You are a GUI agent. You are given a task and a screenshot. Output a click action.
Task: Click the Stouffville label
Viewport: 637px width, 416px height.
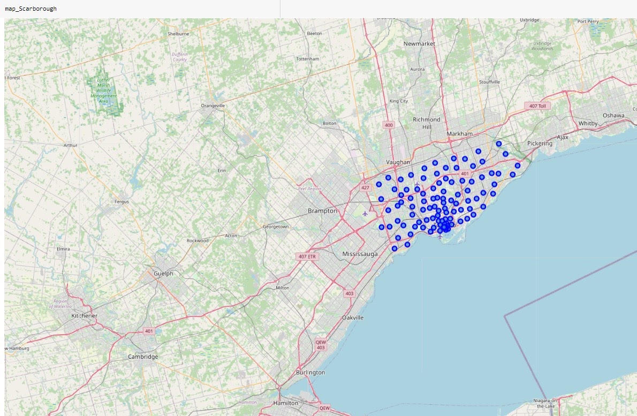point(490,82)
